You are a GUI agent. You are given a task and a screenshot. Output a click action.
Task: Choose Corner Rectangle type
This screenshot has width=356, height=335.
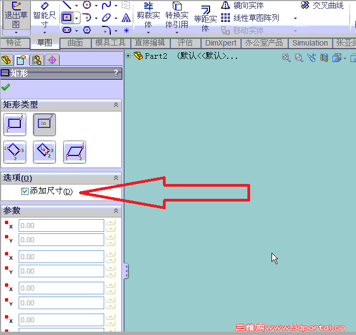pyautogui.click(x=15, y=125)
